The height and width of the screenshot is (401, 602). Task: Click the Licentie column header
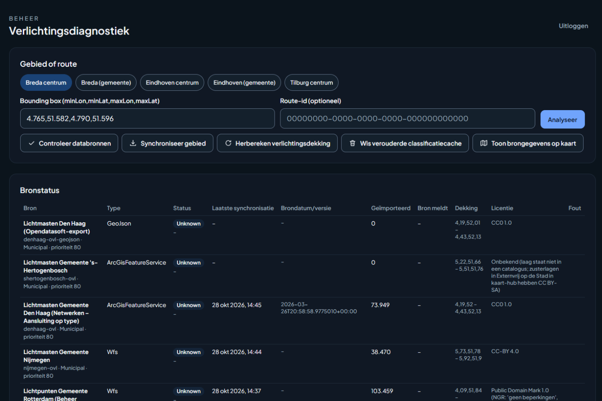coord(502,208)
